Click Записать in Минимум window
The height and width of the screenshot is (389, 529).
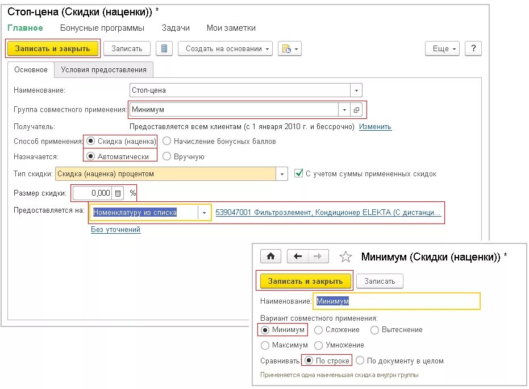(380, 281)
